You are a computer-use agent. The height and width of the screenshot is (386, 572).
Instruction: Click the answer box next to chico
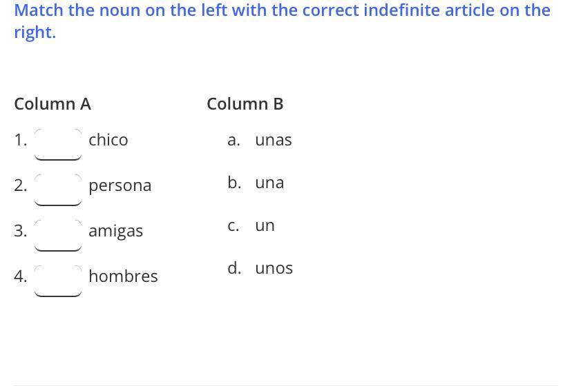coord(58,143)
